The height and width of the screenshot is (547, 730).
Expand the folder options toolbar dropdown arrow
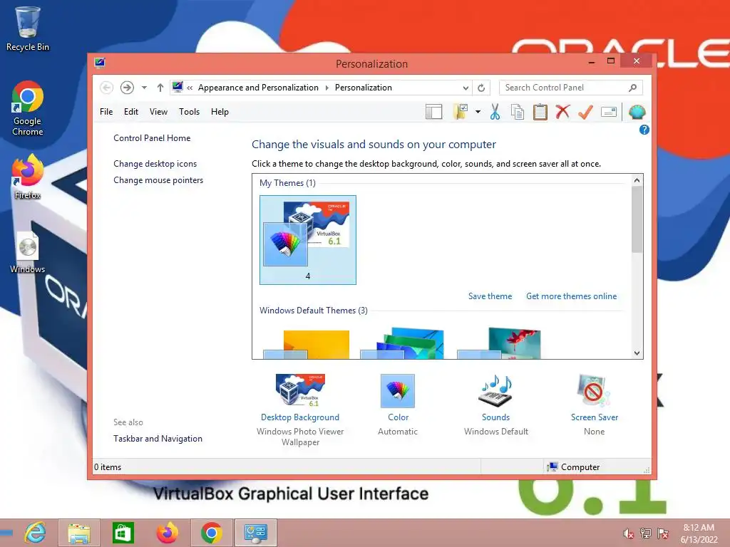pyautogui.click(x=478, y=112)
